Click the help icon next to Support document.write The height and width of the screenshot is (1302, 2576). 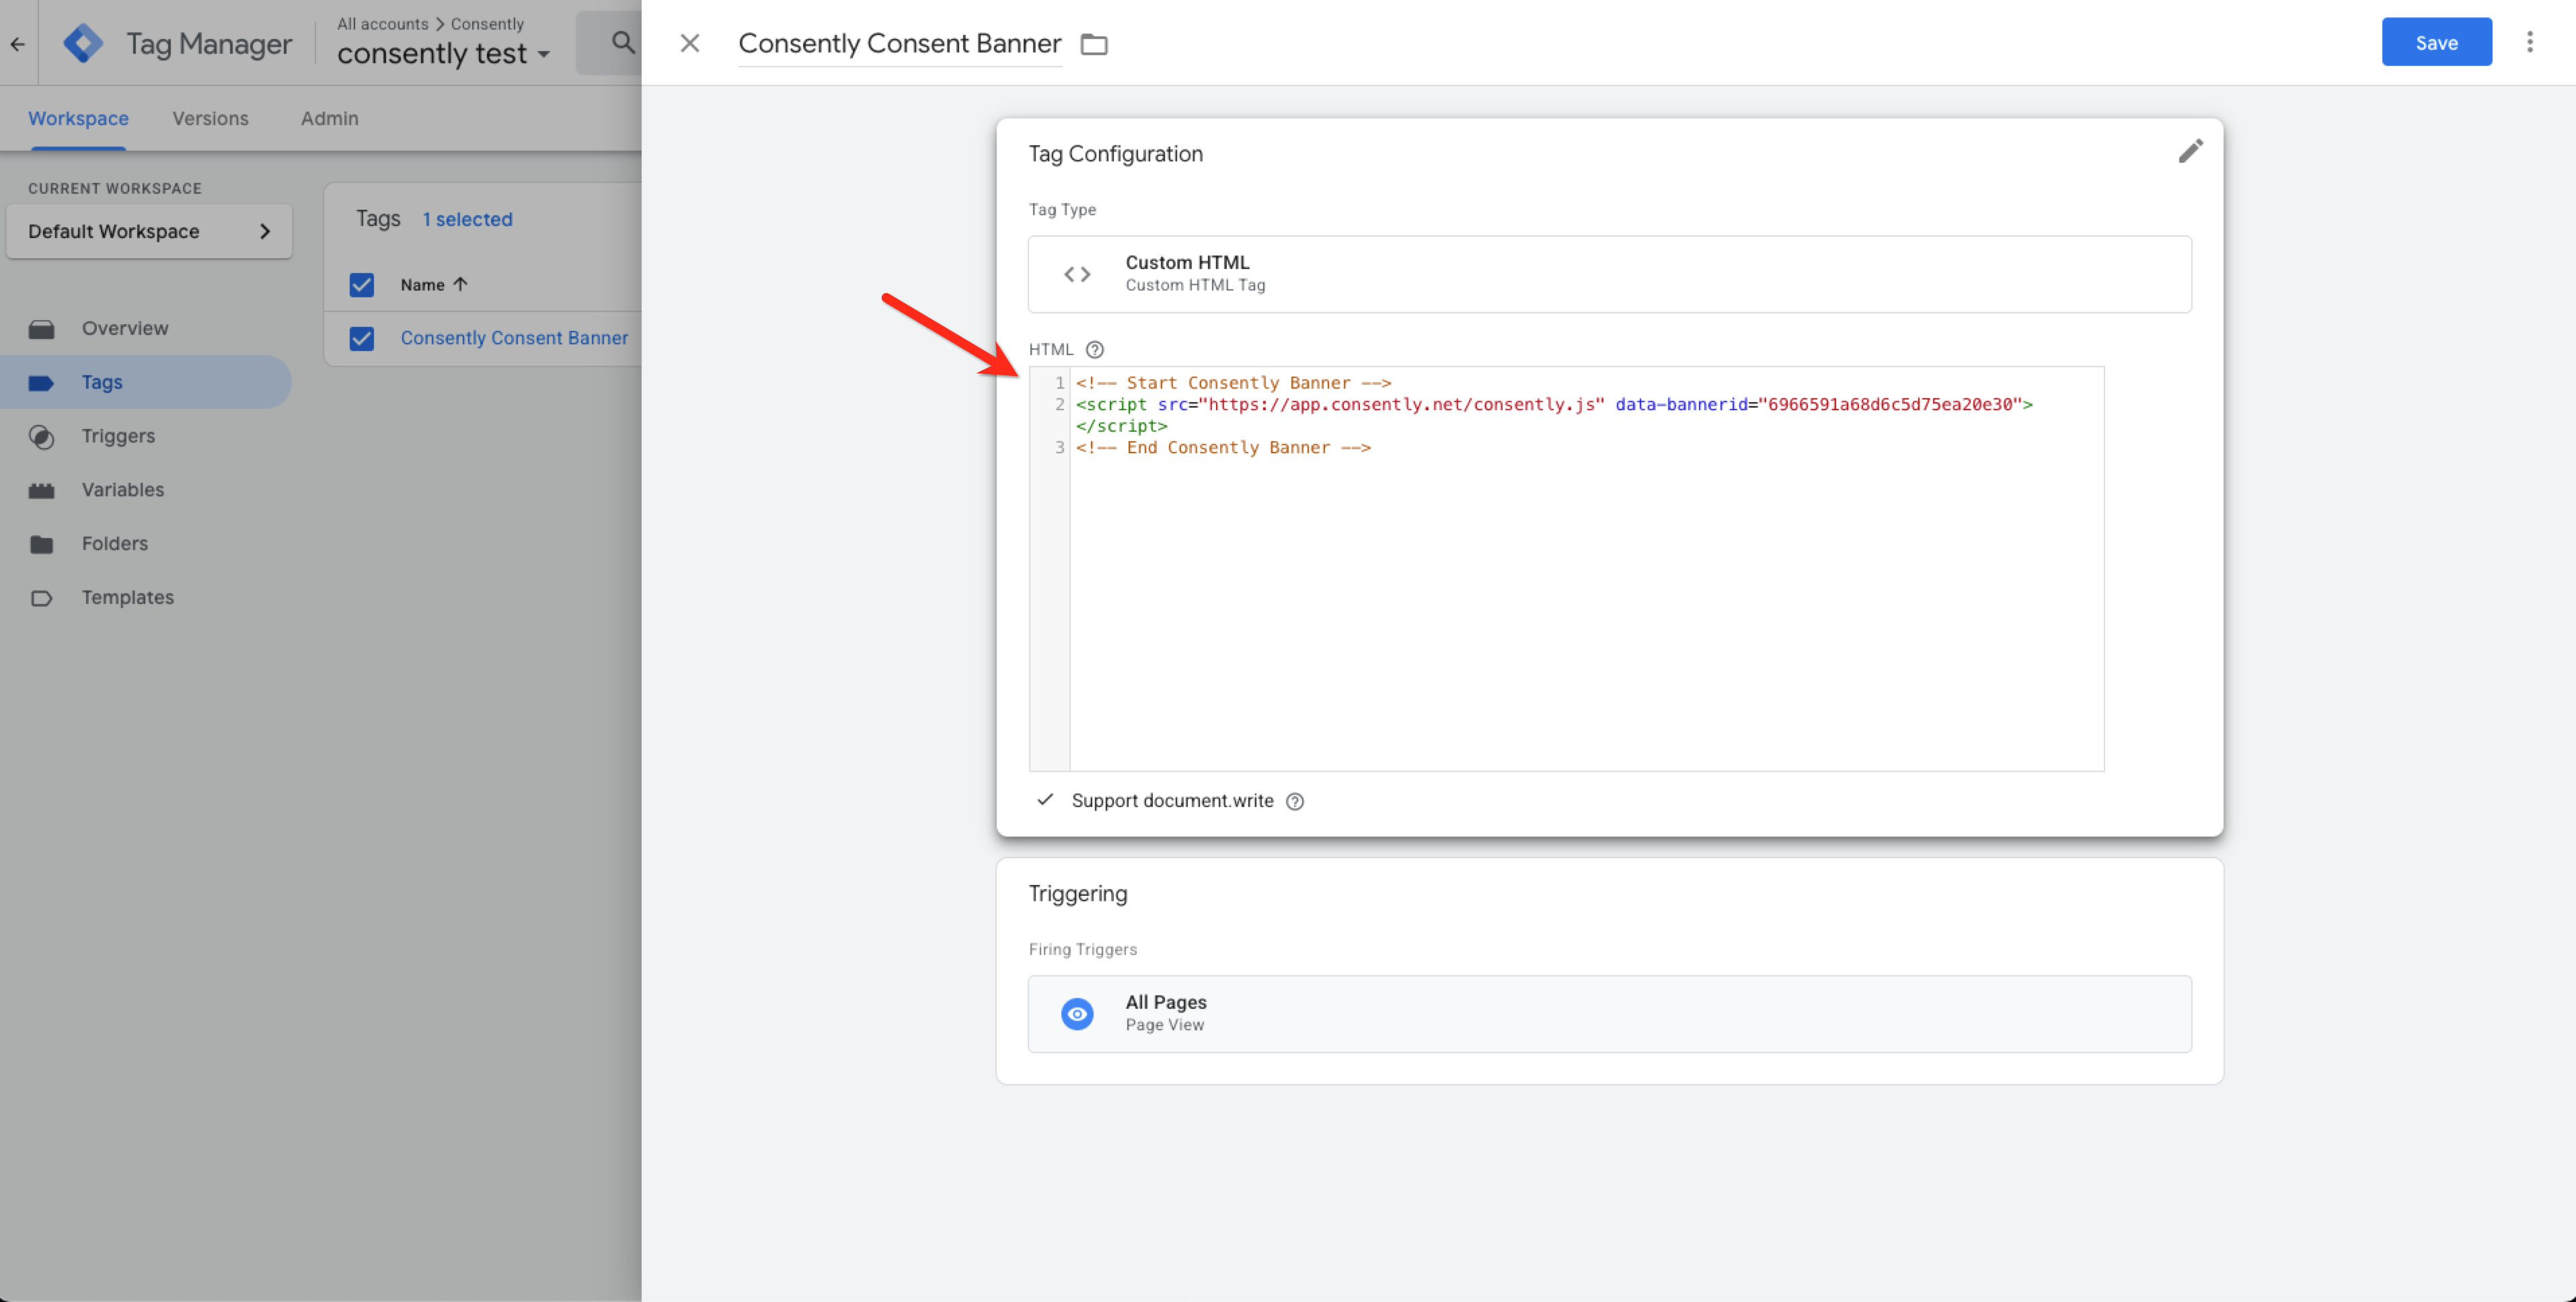pyautogui.click(x=1295, y=801)
